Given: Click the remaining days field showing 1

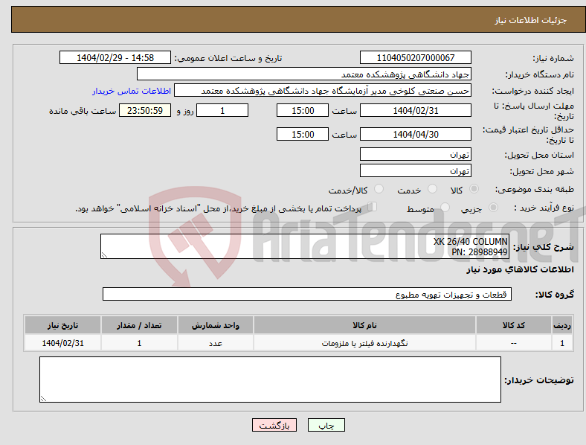Looking at the screenshot, I should (222, 110).
